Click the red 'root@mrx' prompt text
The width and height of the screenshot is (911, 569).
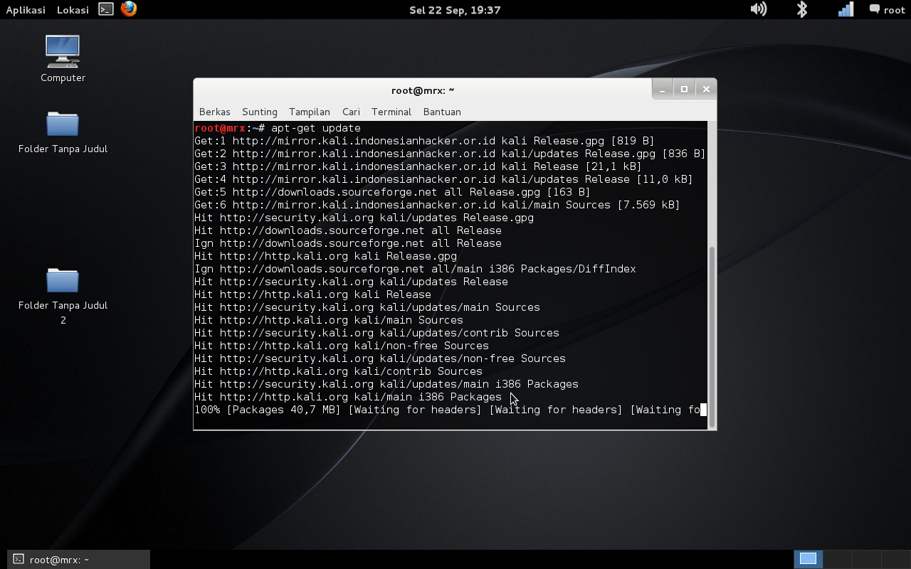click(220, 128)
